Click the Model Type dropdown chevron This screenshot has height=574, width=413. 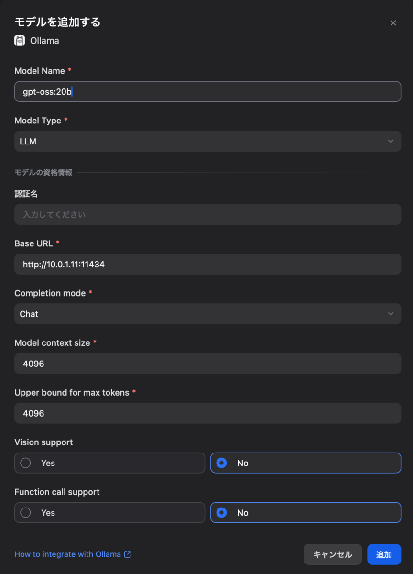[391, 141]
